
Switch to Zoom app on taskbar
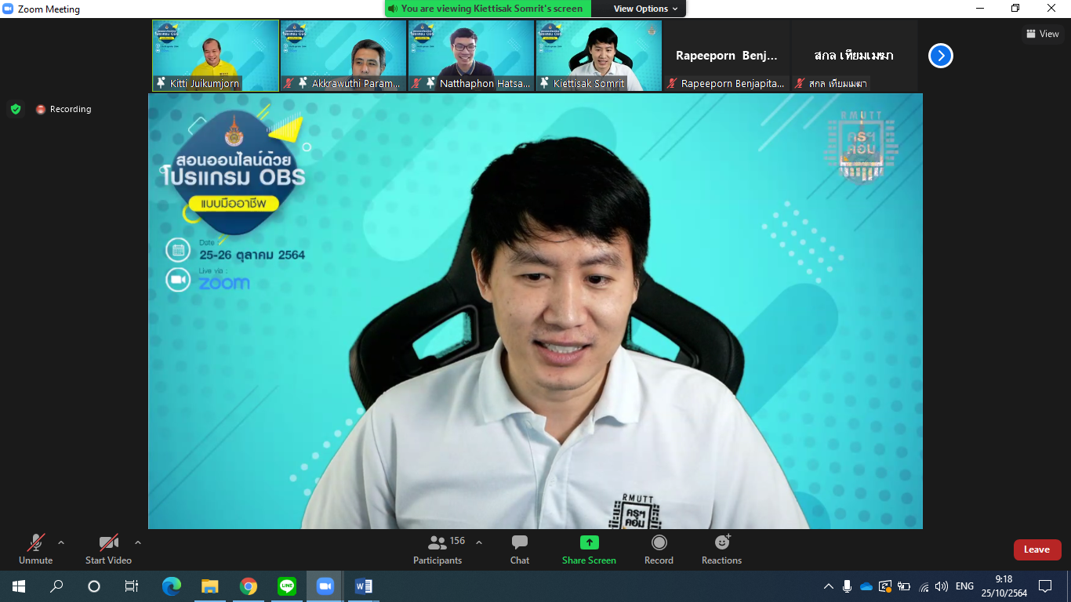pyautogui.click(x=325, y=586)
